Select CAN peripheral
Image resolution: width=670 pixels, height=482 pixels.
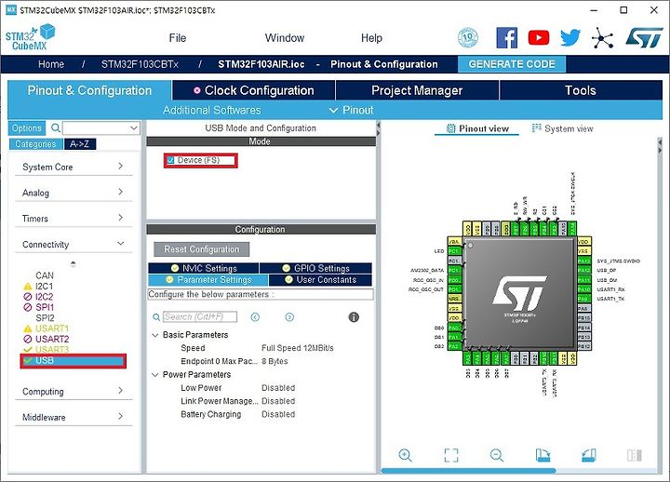pyautogui.click(x=45, y=275)
